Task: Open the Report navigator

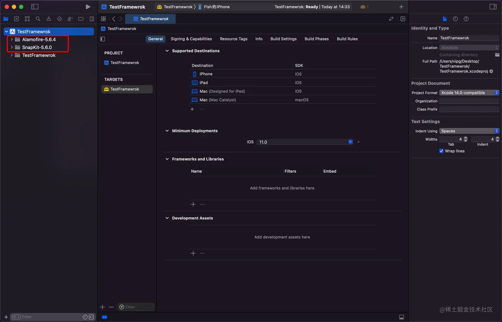Action: click(92, 19)
